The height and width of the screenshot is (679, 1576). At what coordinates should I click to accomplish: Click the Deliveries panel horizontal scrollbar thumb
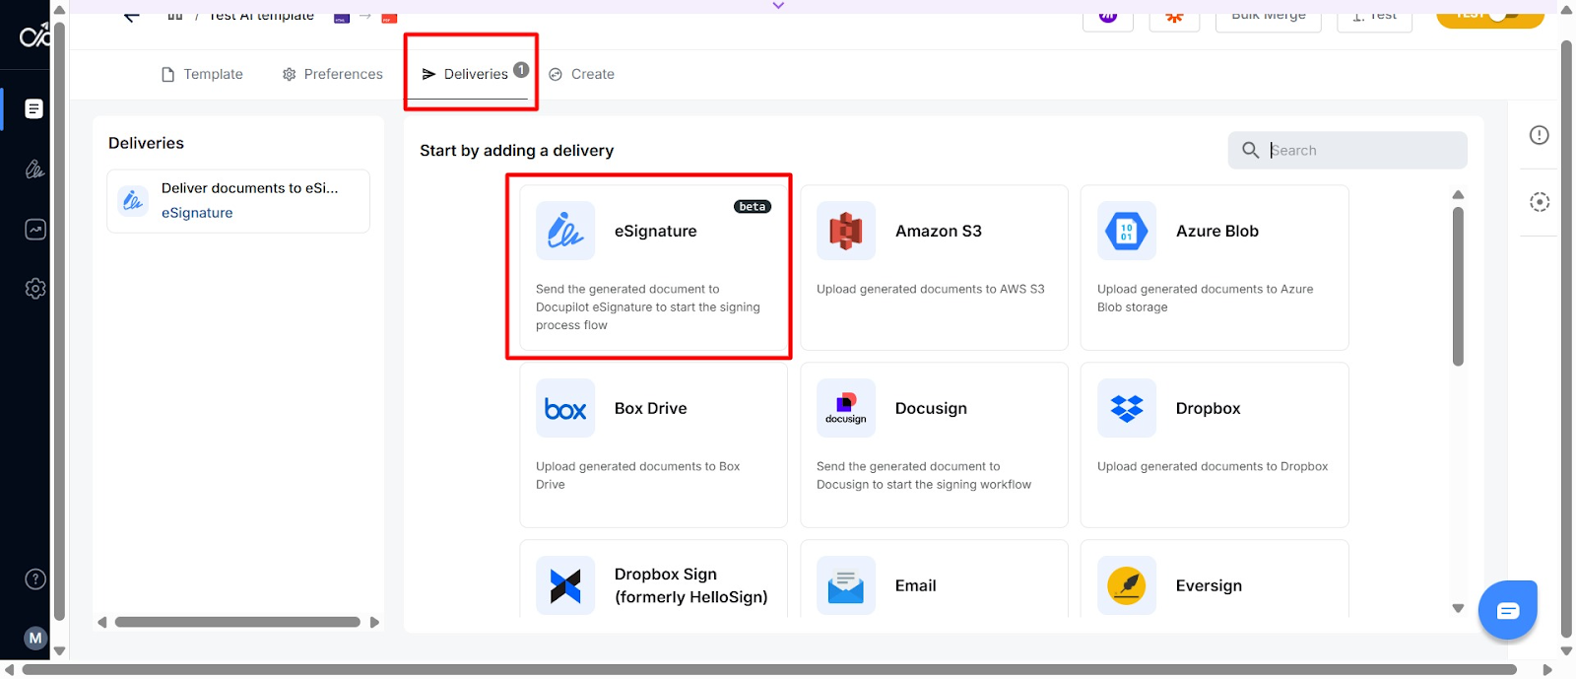pyautogui.click(x=237, y=622)
